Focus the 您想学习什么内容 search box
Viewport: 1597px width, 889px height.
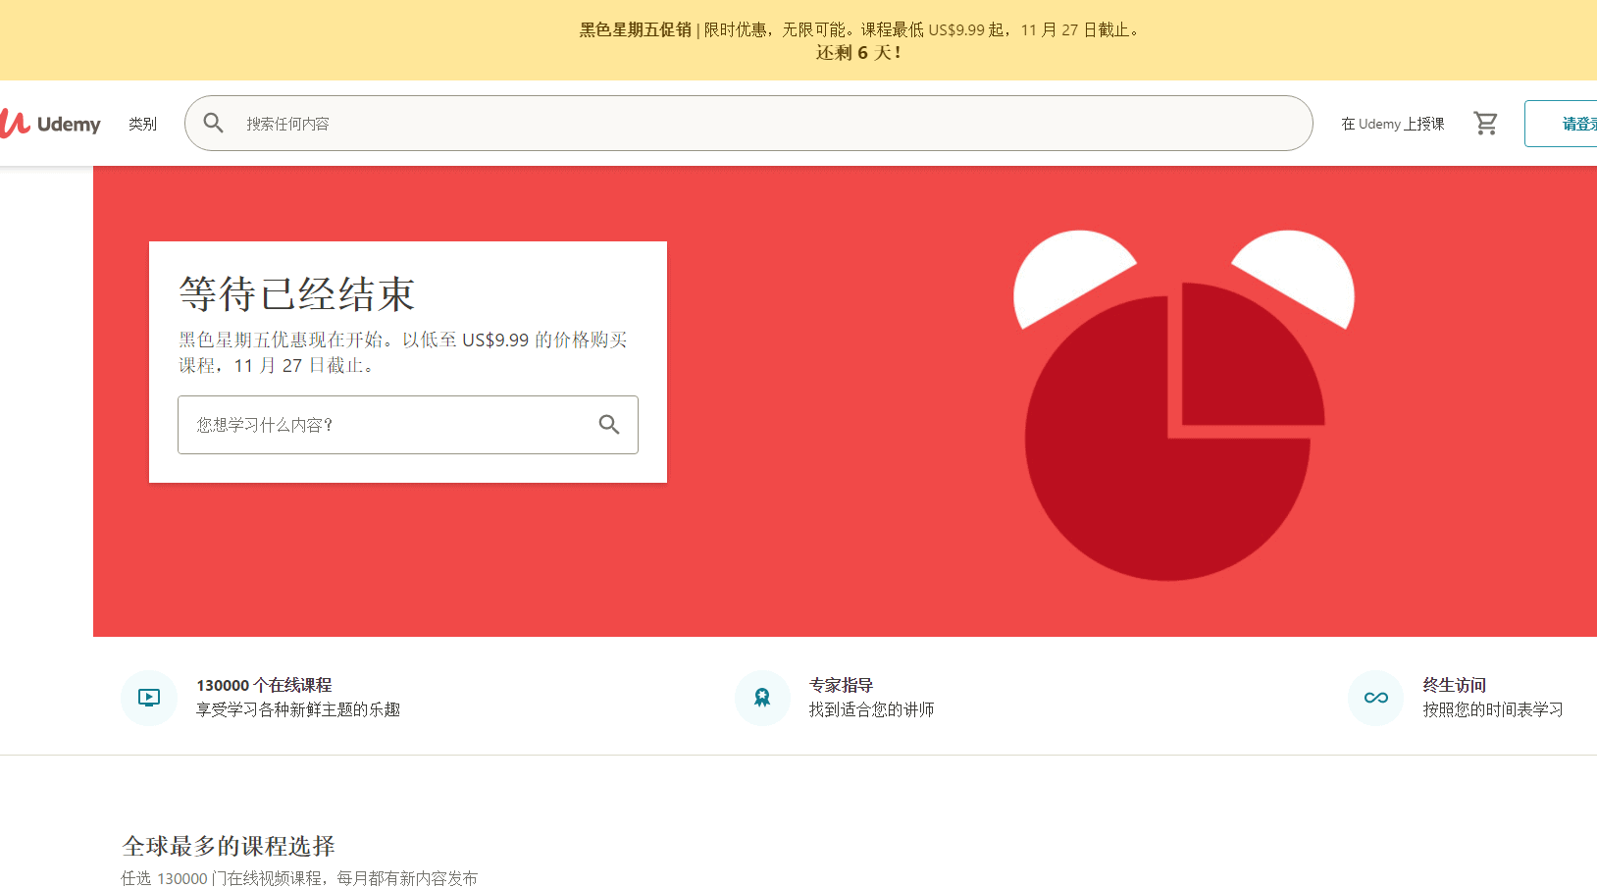point(408,425)
